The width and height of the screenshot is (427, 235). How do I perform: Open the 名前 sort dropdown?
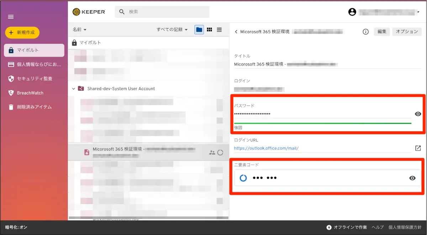pyautogui.click(x=80, y=30)
